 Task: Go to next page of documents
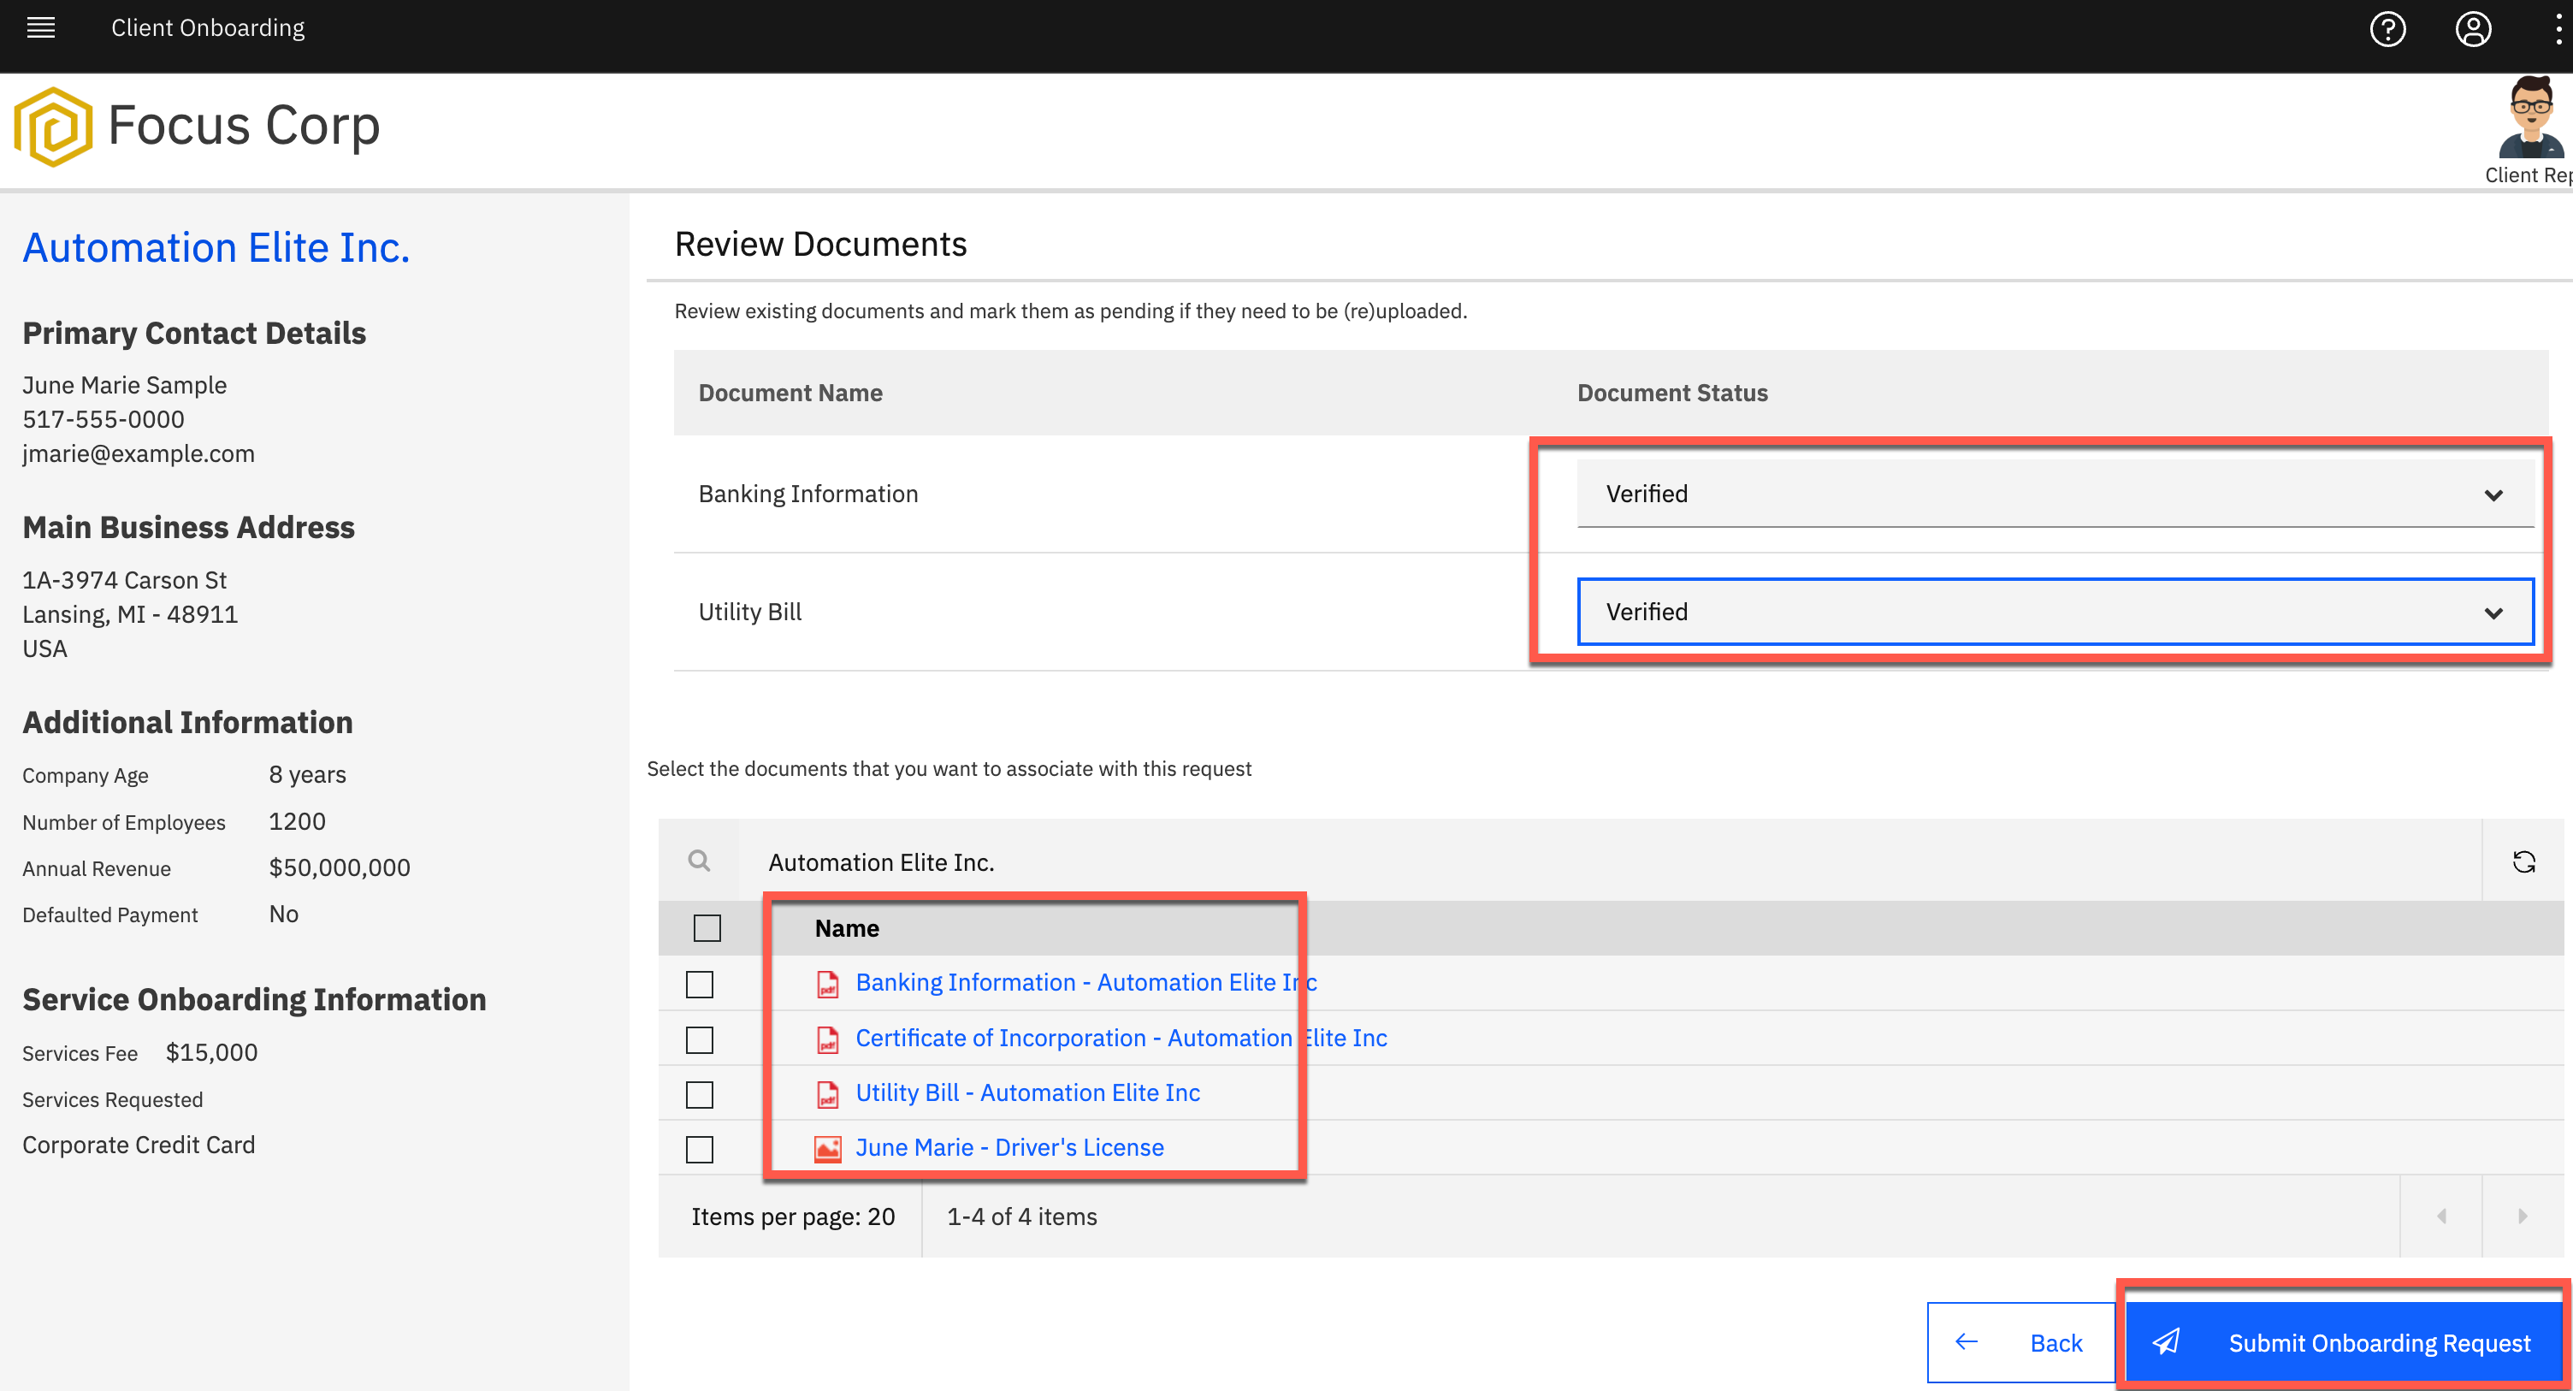click(x=2523, y=1216)
